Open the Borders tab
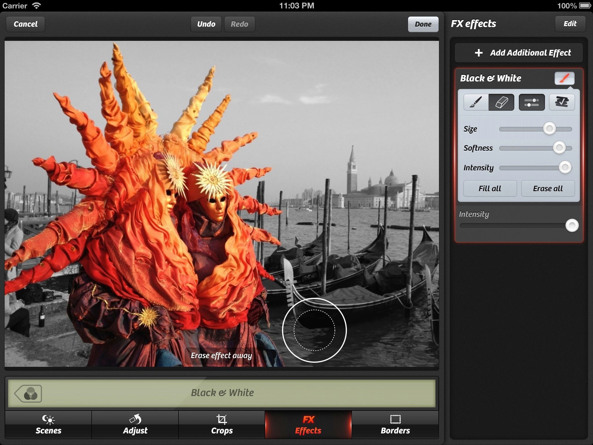593x445 pixels. [x=395, y=425]
